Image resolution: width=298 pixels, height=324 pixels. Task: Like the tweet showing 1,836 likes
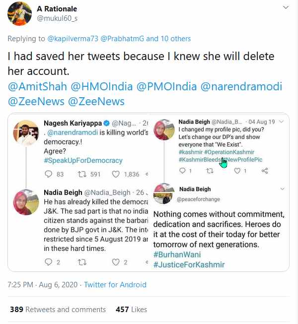[x=116, y=174]
